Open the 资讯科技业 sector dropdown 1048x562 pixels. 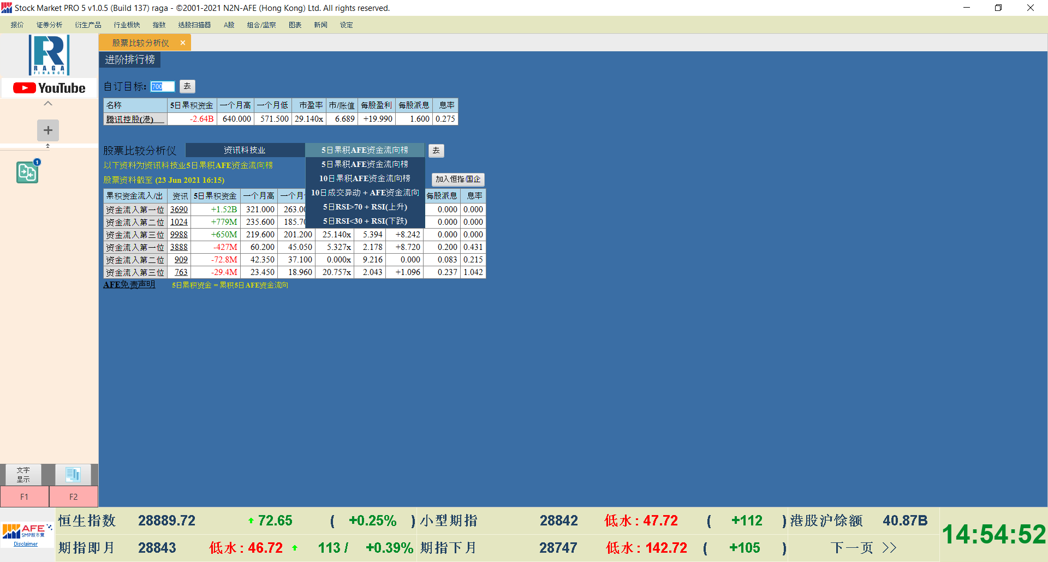click(x=245, y=150)
